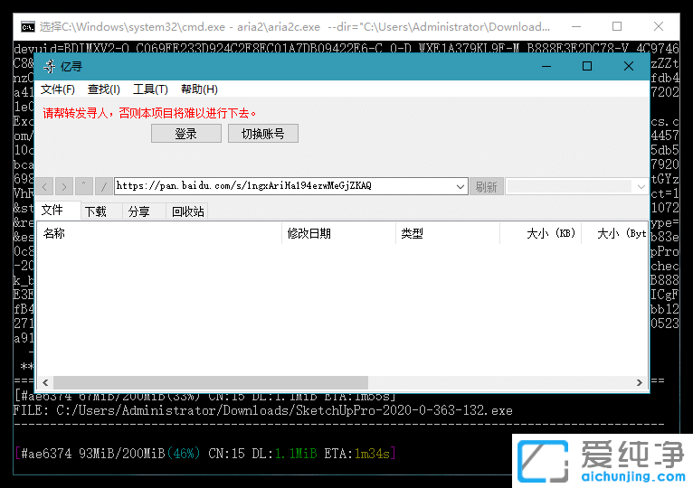Sort by the 大小 (KB) column header
This screenshot has width=693, height=488.
point(540,233)
